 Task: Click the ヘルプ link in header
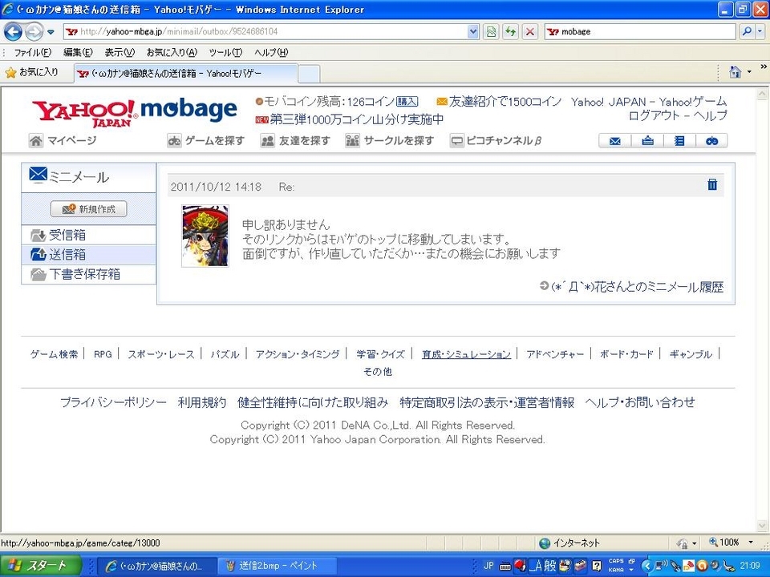point(710,115)
